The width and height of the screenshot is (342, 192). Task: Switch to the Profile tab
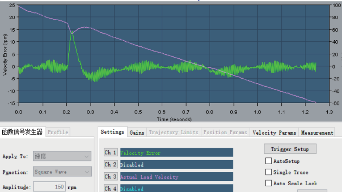58,132
